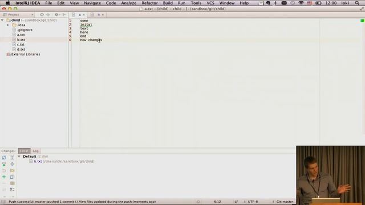Viewport: 365px width, 205px height.
Task: Click Refresh icon in Changes toolbar
Action: [x=4, y=157]
